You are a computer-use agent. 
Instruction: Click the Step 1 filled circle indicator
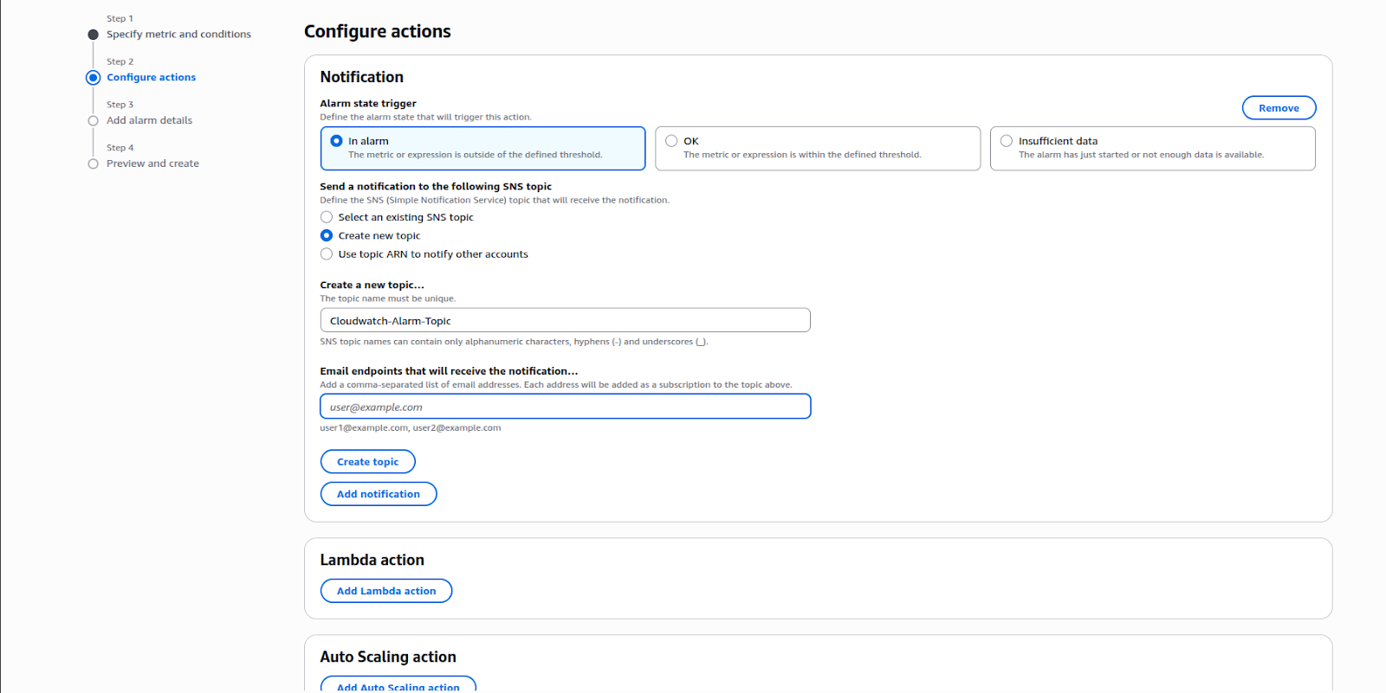pyautogui.click(x=94, y=35)
